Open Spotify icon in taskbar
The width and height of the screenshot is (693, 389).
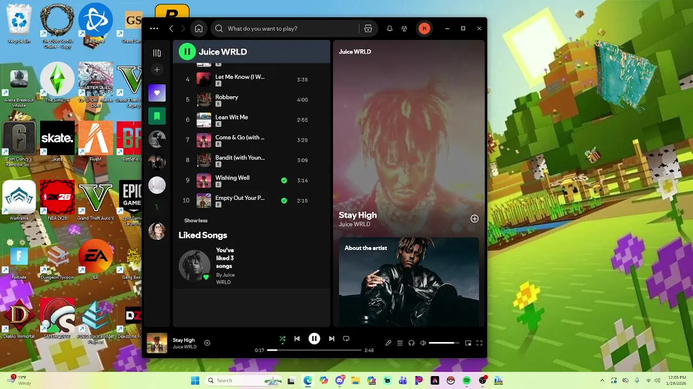coord(467,380)
